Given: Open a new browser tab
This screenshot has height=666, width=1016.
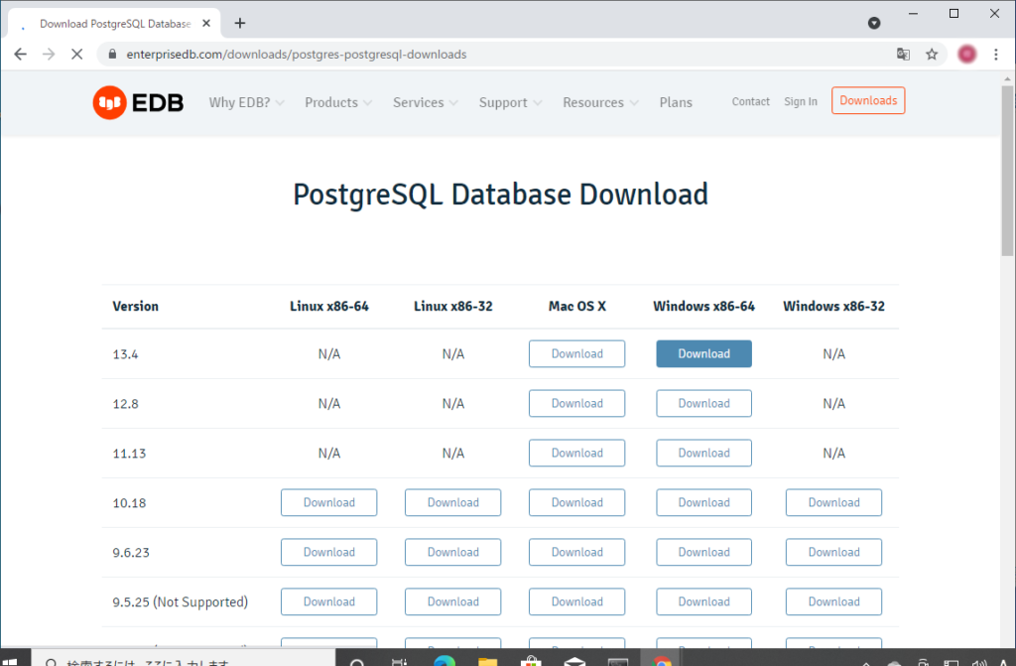Looking at the screenshot, I should (x=239, y=23).
